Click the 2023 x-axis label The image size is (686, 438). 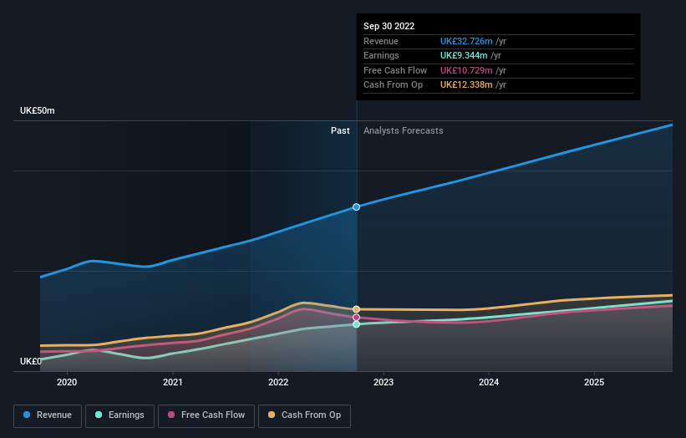384,383
